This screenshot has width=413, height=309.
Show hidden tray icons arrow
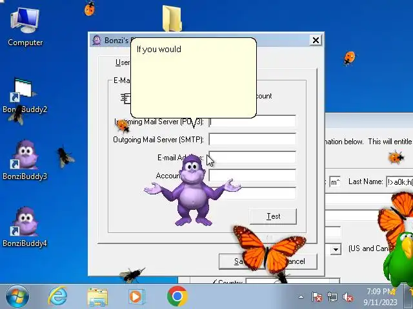(x=301, y=297)
